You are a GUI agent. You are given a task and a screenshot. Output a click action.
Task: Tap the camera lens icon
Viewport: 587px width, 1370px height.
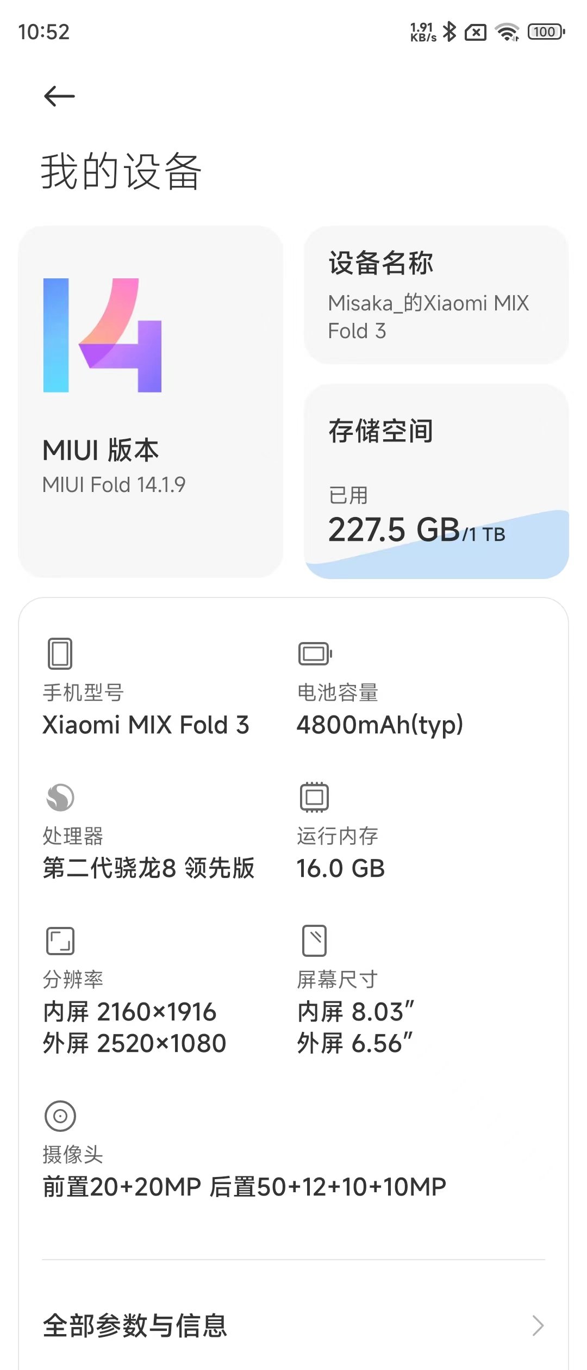tap(60, 1116)
